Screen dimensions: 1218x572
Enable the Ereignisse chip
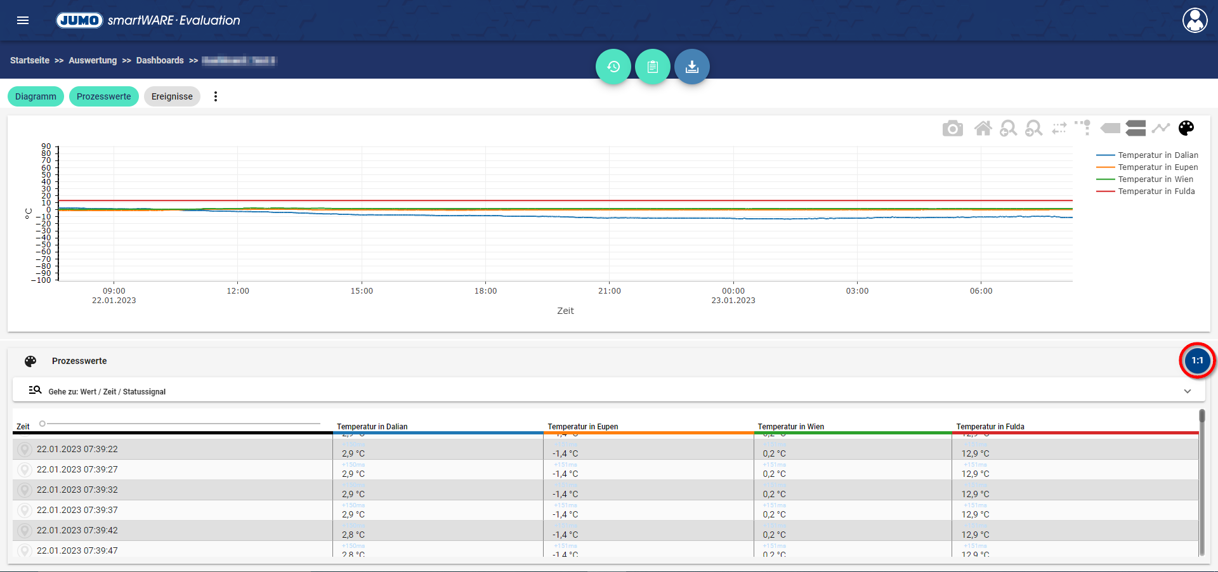(x=172, y=96)
